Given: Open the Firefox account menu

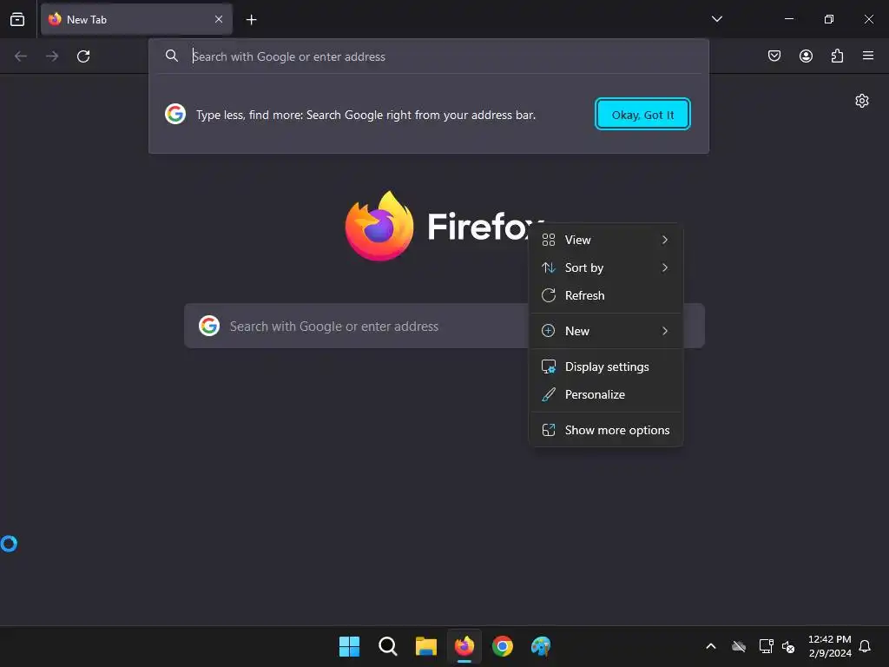Looking at the screenshot, I should click(806, 56).
